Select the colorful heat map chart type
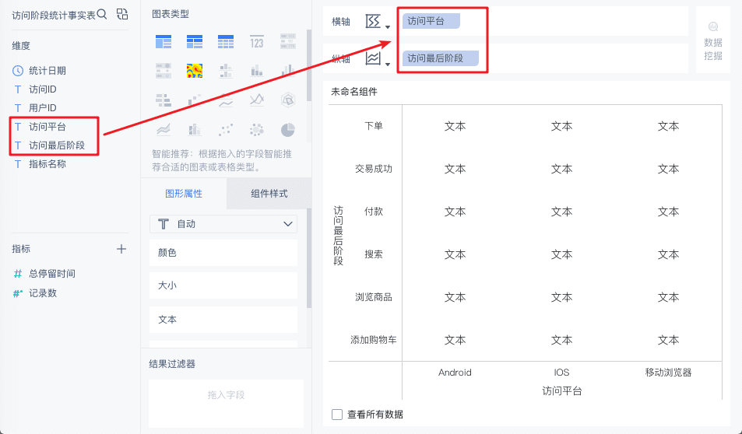Screen dimensions: 742x434 pyautogui.click(x=195, y=71)
